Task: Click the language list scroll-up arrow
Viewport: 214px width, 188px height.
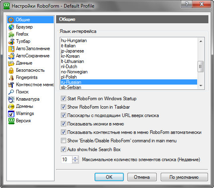Action: tap(201, 41)
